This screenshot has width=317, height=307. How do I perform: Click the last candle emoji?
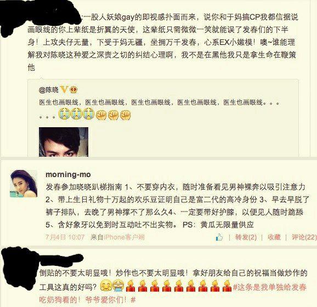pos(227,286)
